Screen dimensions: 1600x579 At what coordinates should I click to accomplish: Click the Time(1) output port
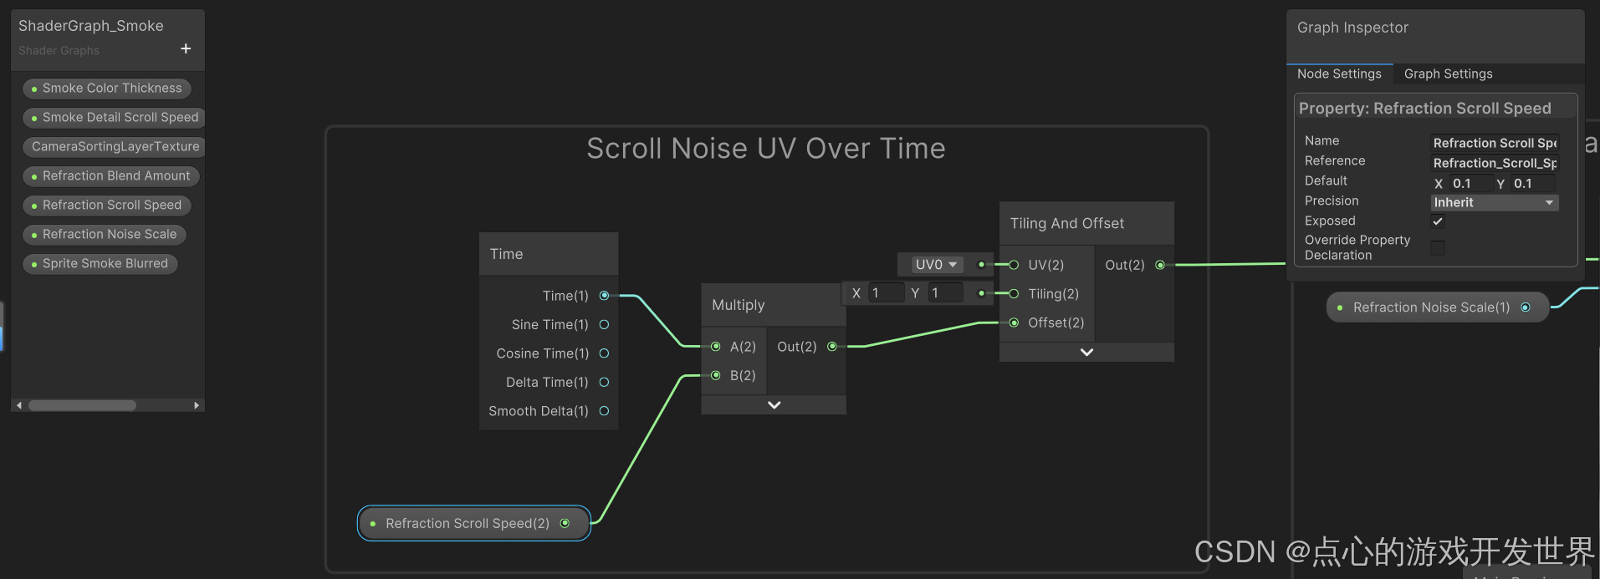point(604,296)
